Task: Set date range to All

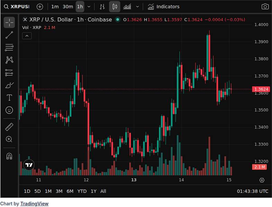Action: click(x=103, y=191)
